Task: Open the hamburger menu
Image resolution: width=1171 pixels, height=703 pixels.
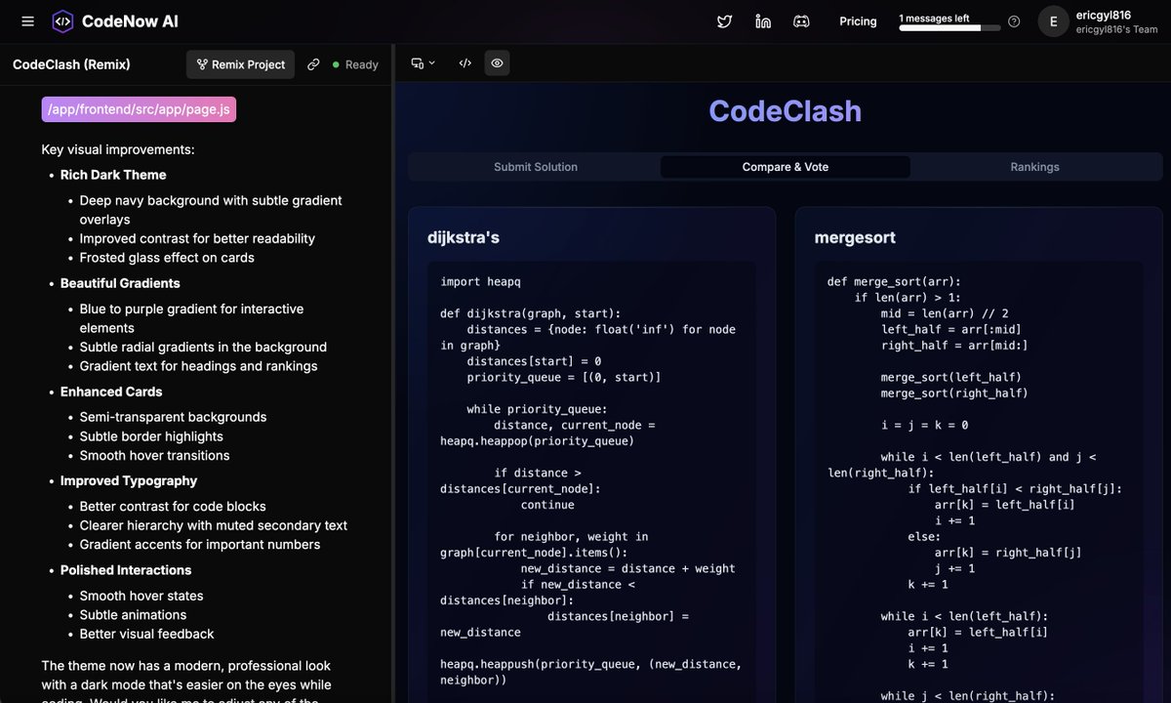Action: (27, 21)
